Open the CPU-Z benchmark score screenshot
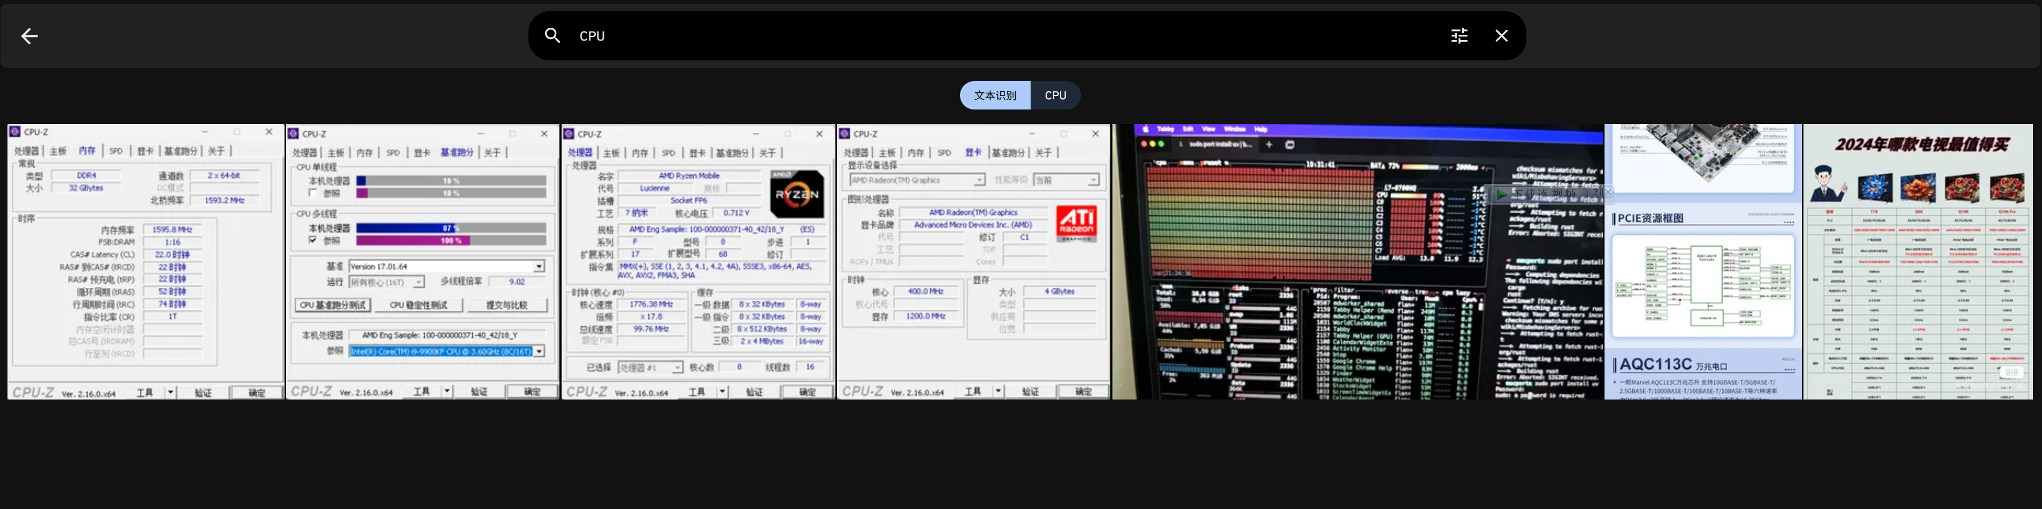The height and width of the screenshot is (509, 2042). [x=423, y=261]
